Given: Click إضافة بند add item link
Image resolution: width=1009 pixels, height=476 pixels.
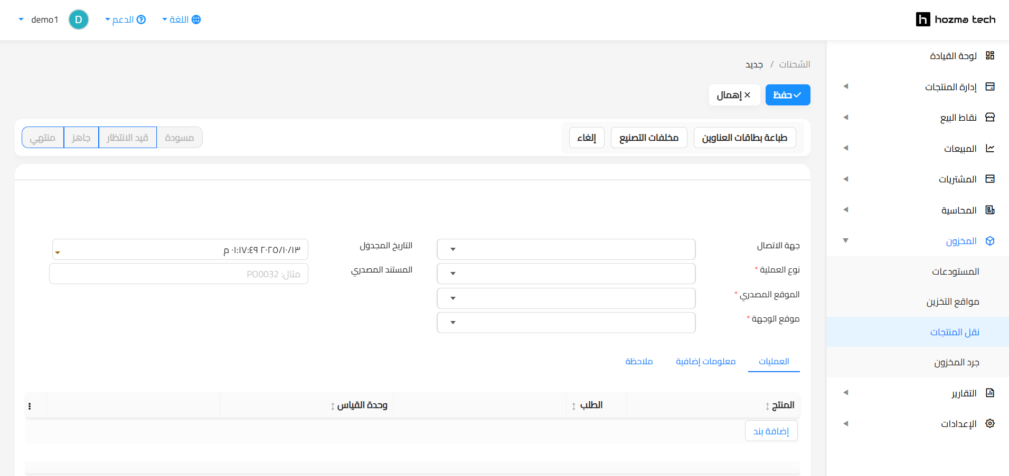Looking at the screenshot, I should pos(771,431).
